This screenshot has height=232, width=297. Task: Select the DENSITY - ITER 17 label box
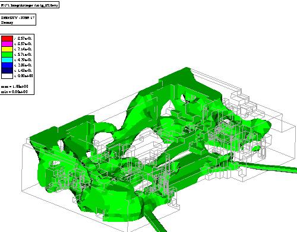[x=18, y=20]
